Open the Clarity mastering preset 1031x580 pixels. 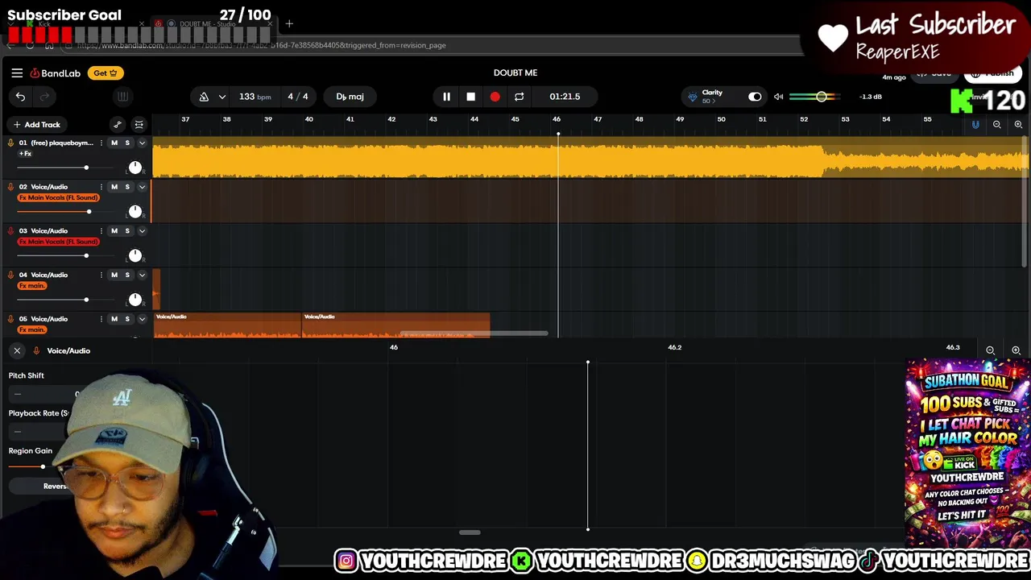(712, 97)
